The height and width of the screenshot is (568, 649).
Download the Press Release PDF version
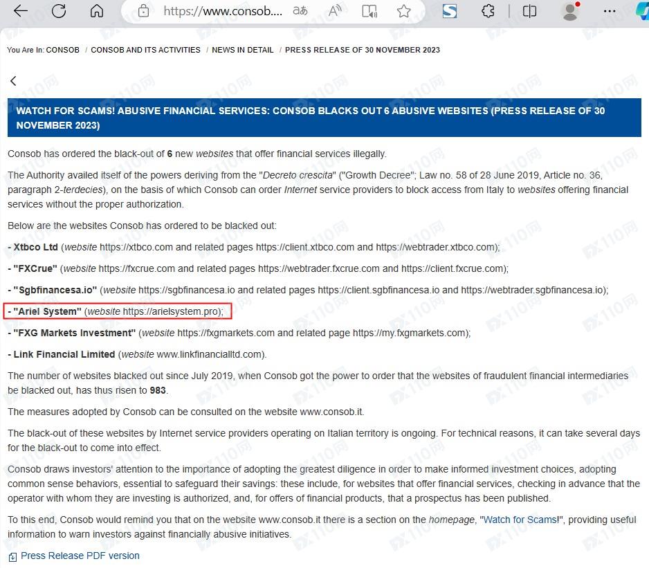click(80, 556)
